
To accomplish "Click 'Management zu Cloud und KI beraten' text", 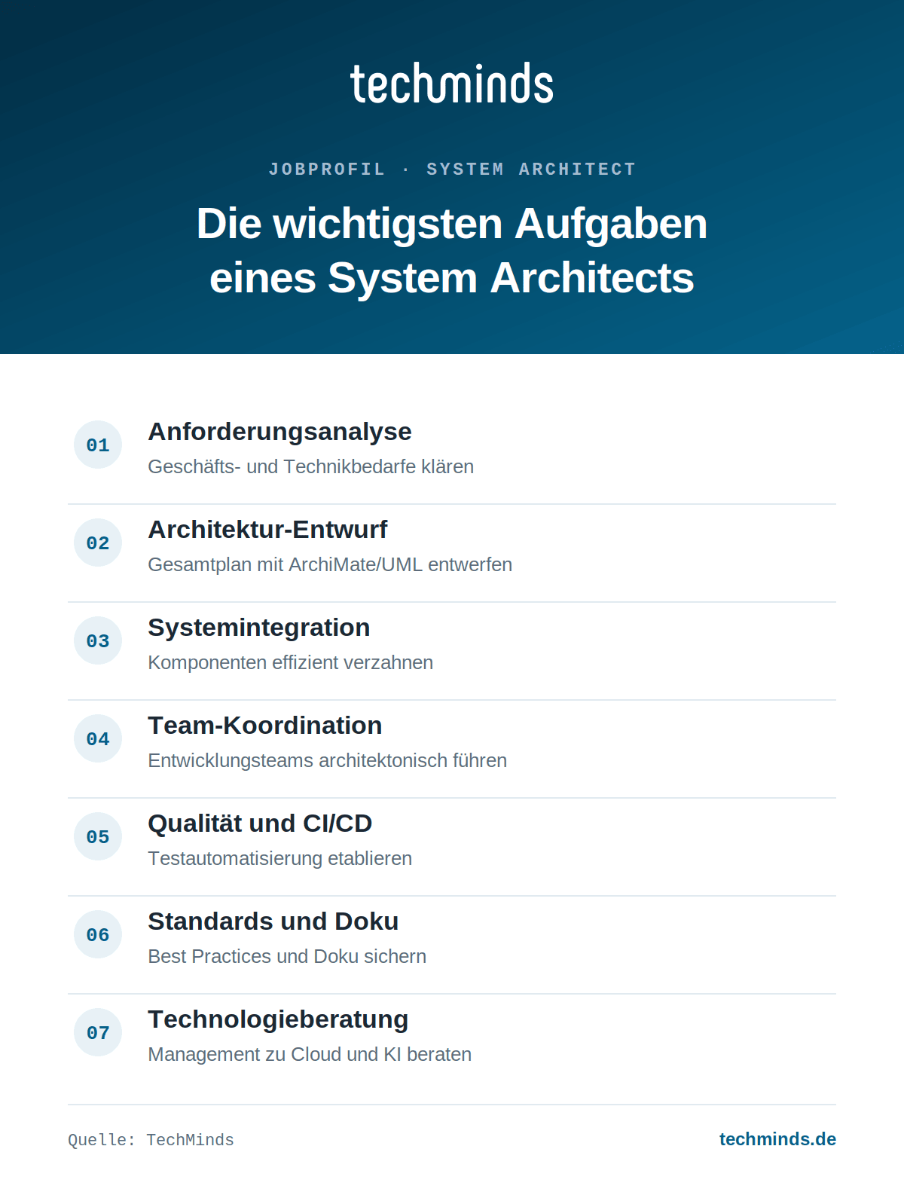I will (310, 1054).
